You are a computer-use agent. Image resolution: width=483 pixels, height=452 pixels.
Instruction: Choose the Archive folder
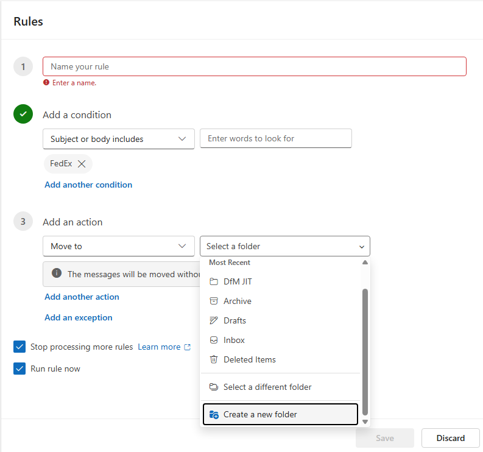coord(280,301)
